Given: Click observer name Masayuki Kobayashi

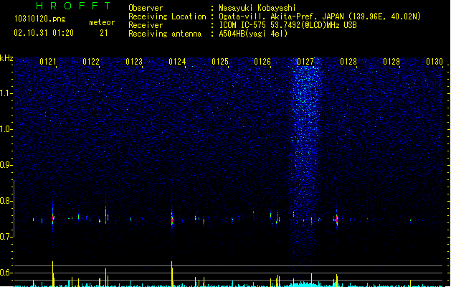Looking at the screenshot, I should pos(257,8).
